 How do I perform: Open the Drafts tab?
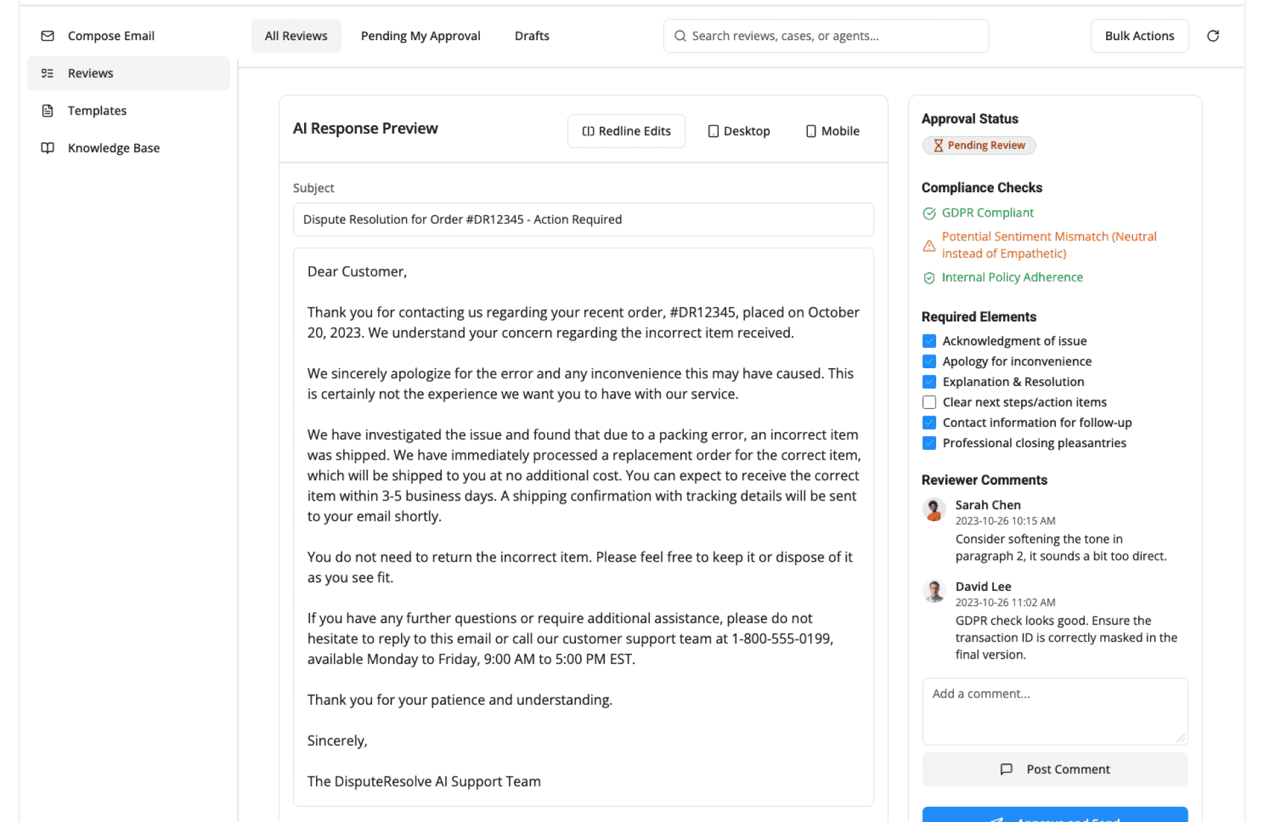tap(531, 36)
